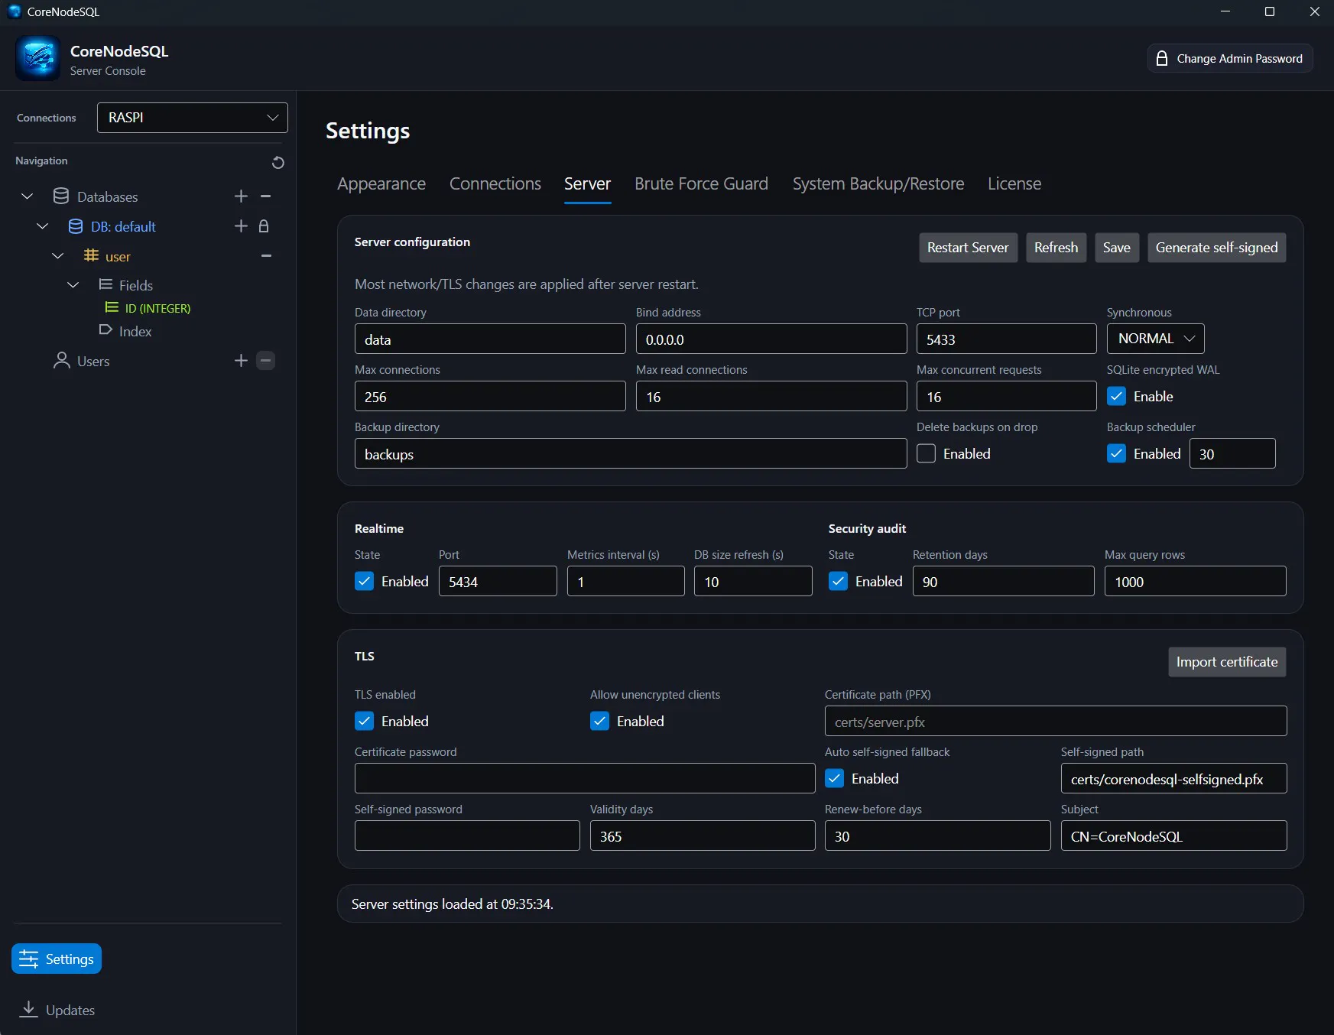Open Settings in the sidebar

tap(57, 959)
